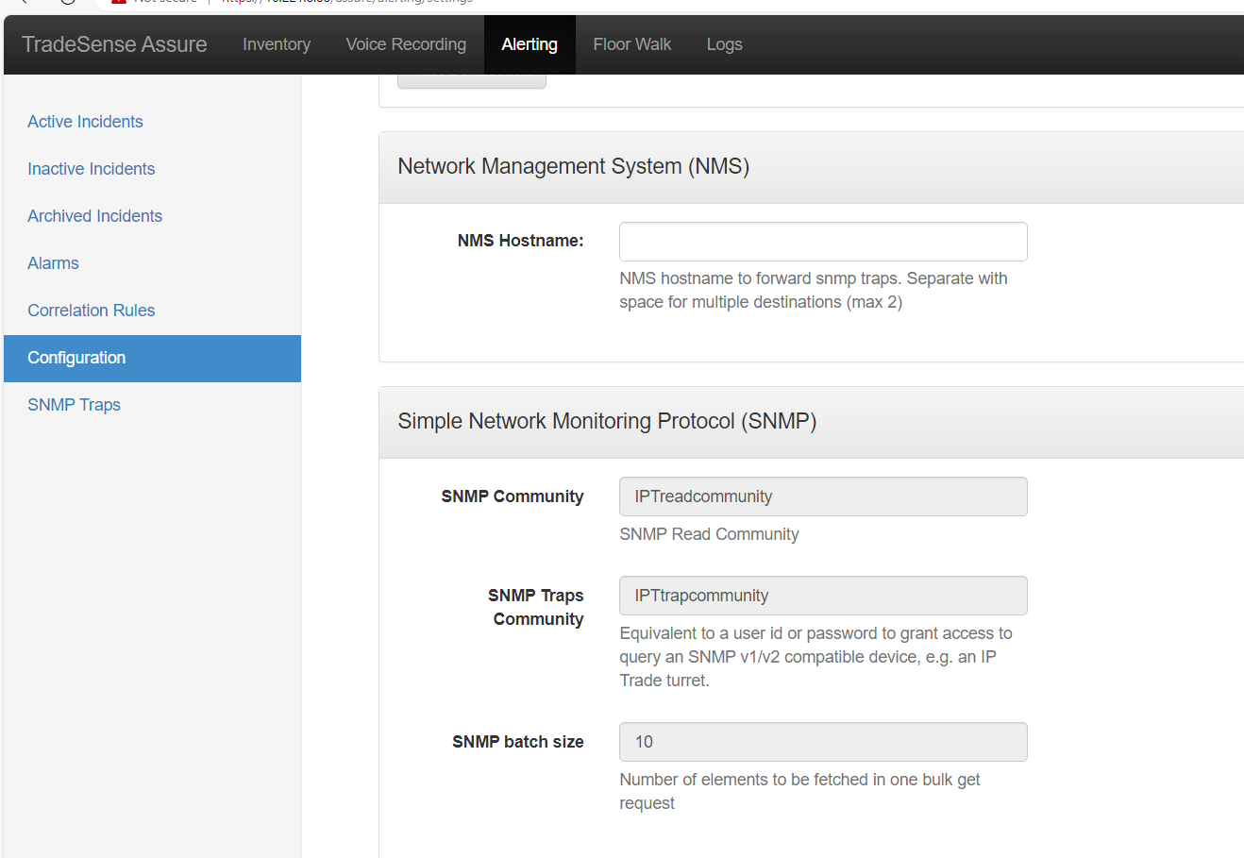The image size is (1244, 858).
Task: Open SNMP Traps page
Action: [75, 405]
